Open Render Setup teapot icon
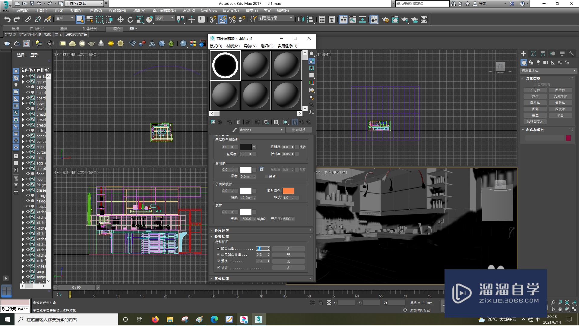The height and width of the screenshot is (326, 579). click(x=385, y=20)
